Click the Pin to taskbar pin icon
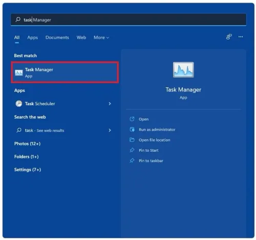The width and height of the screenshot is (256, 240). point(132,160)
